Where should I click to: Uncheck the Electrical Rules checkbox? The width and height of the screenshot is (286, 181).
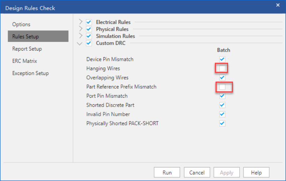tap(89, 22)
